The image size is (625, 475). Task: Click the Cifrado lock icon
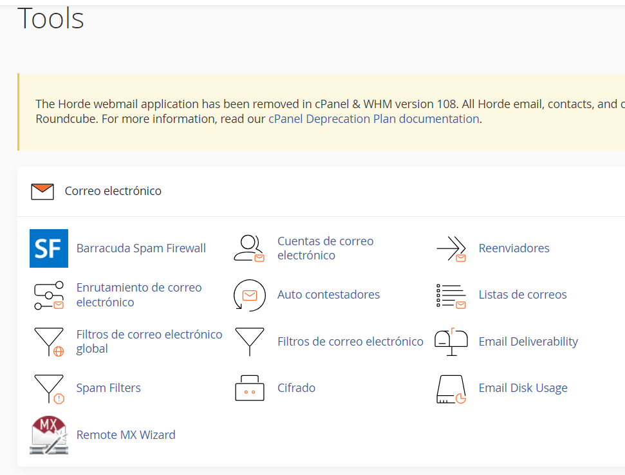click(250, 388)
